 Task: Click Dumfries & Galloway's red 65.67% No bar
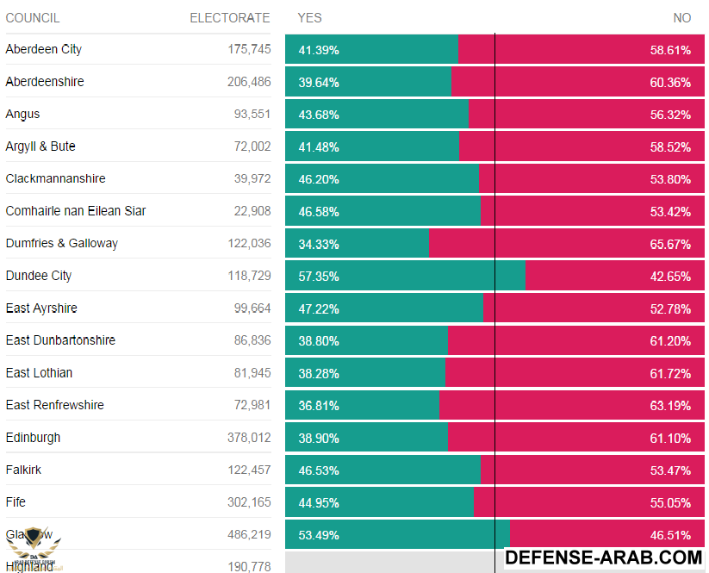coord(566,244)
